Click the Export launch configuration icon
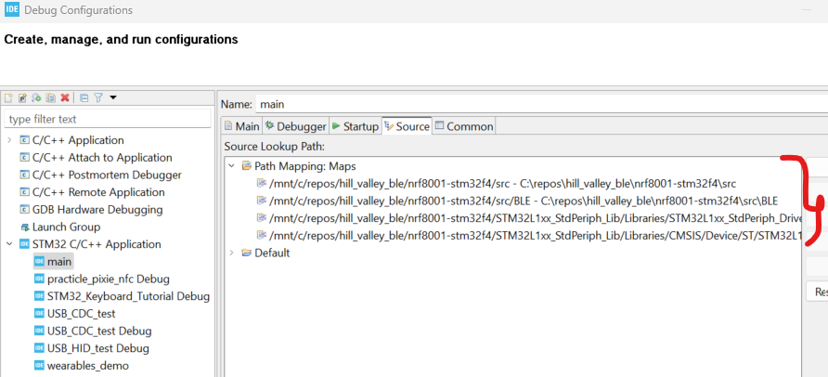 point(36,97)
